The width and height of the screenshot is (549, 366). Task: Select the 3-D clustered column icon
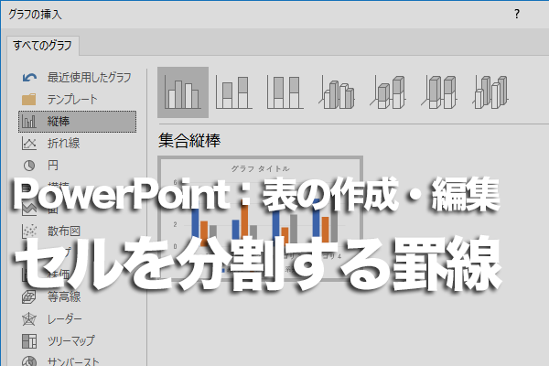(337, 92)
